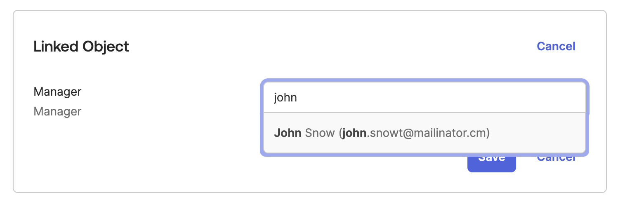
Task: Click the bottom border of the suggestion dropdown list
Action: pyautogui.click(x=424, y=153)
